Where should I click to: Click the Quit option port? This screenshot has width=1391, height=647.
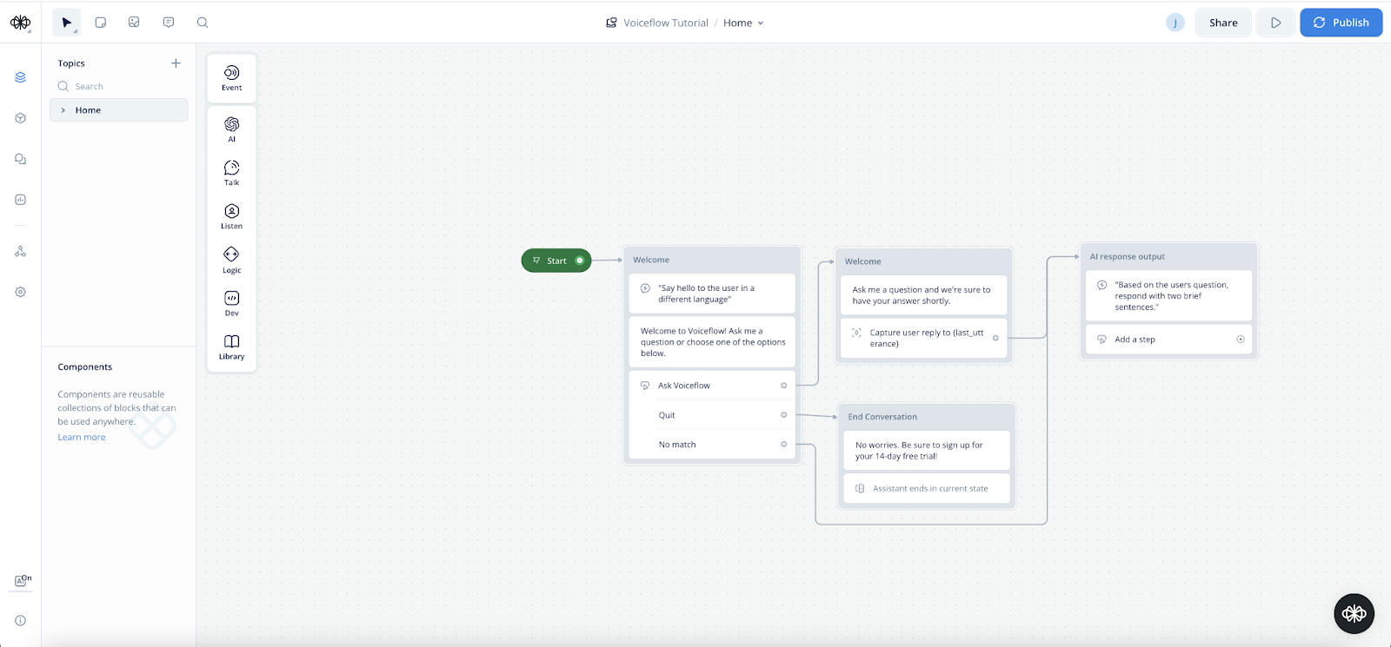pyautogui.click(x=783, y=415)
